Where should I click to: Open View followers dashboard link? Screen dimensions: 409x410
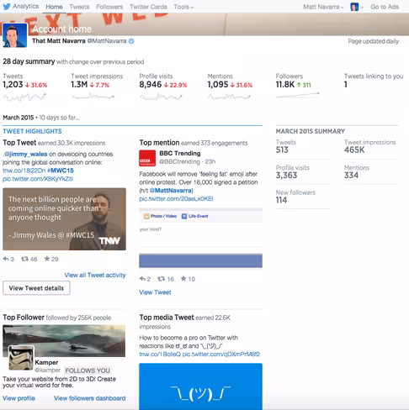point(90,398)
